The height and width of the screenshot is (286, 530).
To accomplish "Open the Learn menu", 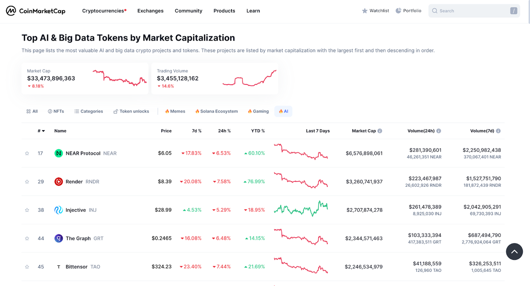I will tap(253, 11).
